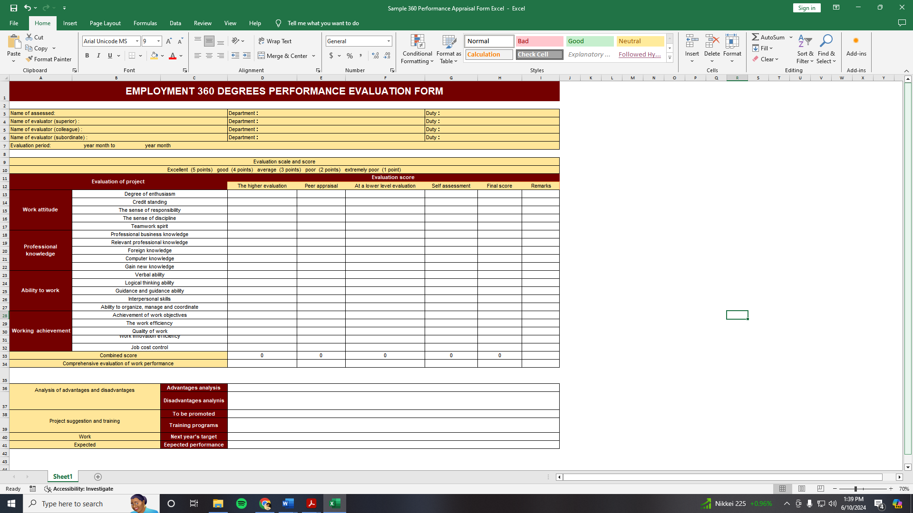Image resolution: width=913 pixels, height=513 pixels.
Task: Click the Percent Style number format
Action: tap(350, 56)
